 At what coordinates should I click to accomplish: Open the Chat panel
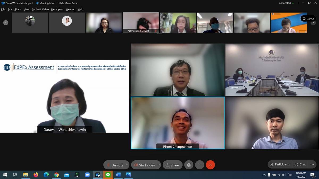pos(300,164)
